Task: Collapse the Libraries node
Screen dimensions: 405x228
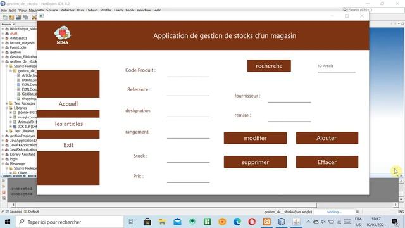Action: point(7,108)
